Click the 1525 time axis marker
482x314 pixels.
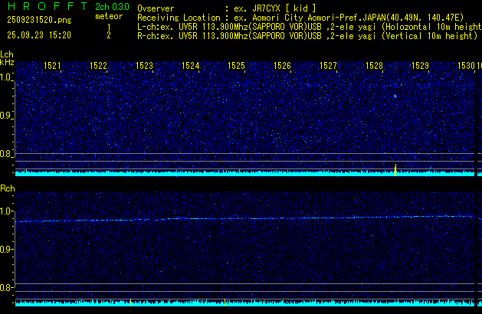tap(236, 67)
